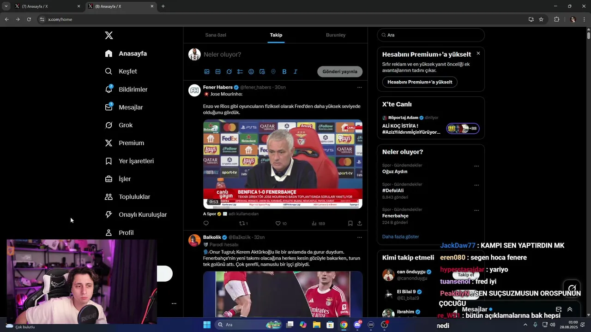Switch to Burunley tab
The height and width of the screenshot is (332, 591).
[x=336, y=35]
